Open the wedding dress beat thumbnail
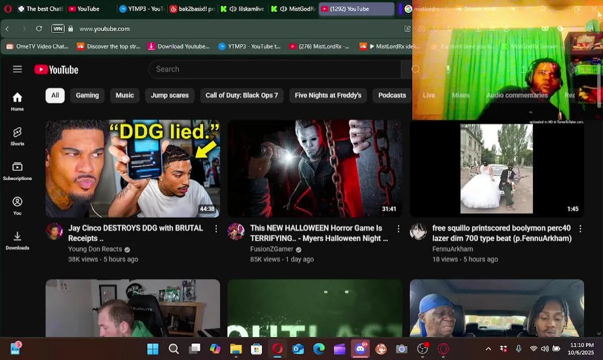This screenshot has width=603, height=360. coord(497,168)
